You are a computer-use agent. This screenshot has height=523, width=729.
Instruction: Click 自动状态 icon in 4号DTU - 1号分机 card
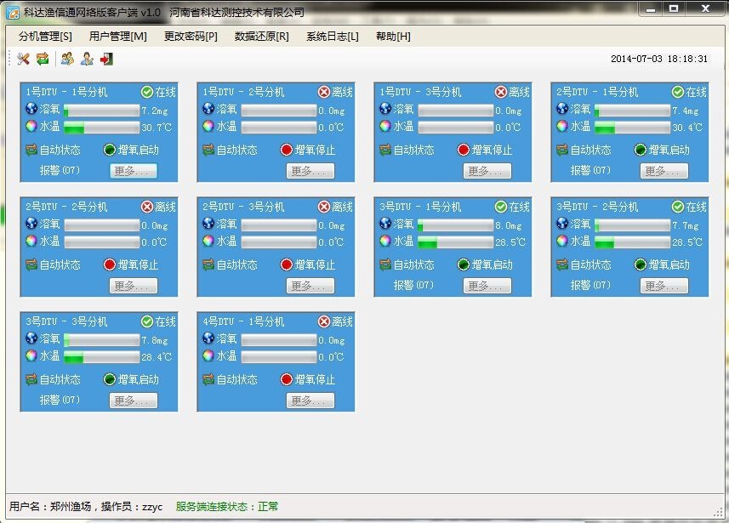208,379
